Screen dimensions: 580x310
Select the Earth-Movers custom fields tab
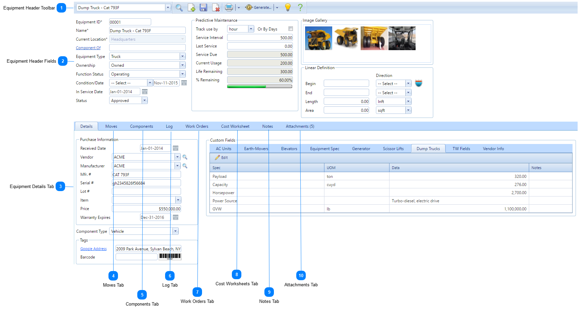256,149
